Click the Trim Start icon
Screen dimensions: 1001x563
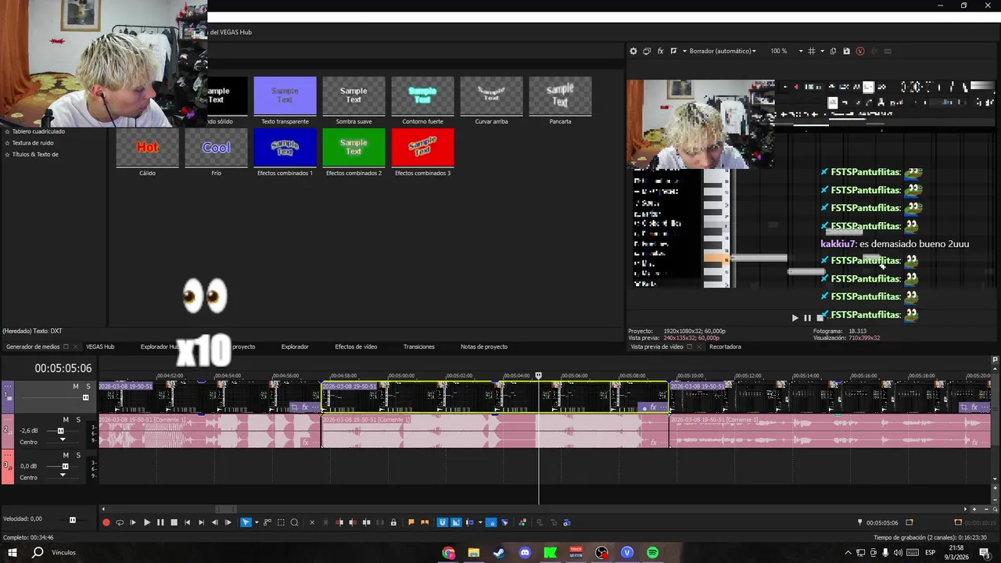point(339,522)
